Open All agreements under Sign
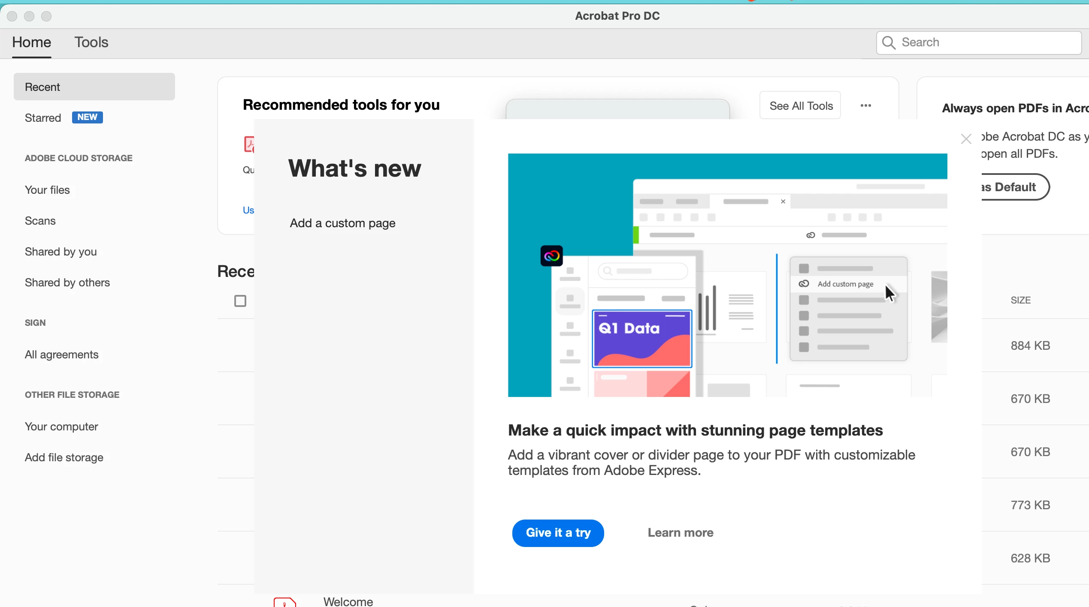 coord(62,355)
